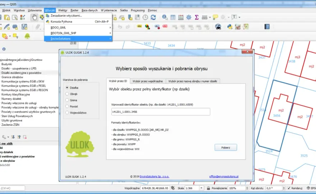Click the blue info circle in browser panel

pos(4,49)
